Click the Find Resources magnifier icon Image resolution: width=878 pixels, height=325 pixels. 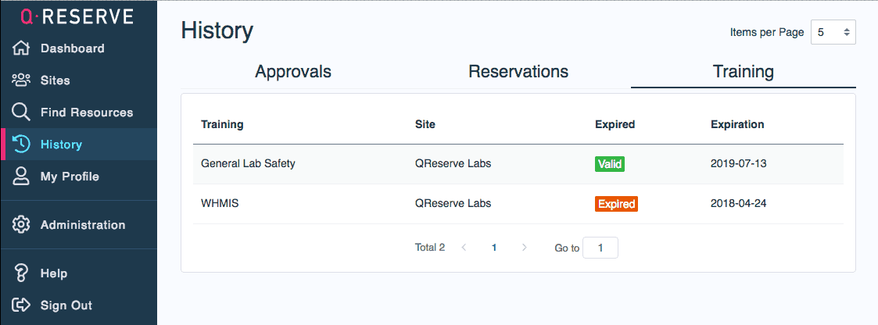21,112
